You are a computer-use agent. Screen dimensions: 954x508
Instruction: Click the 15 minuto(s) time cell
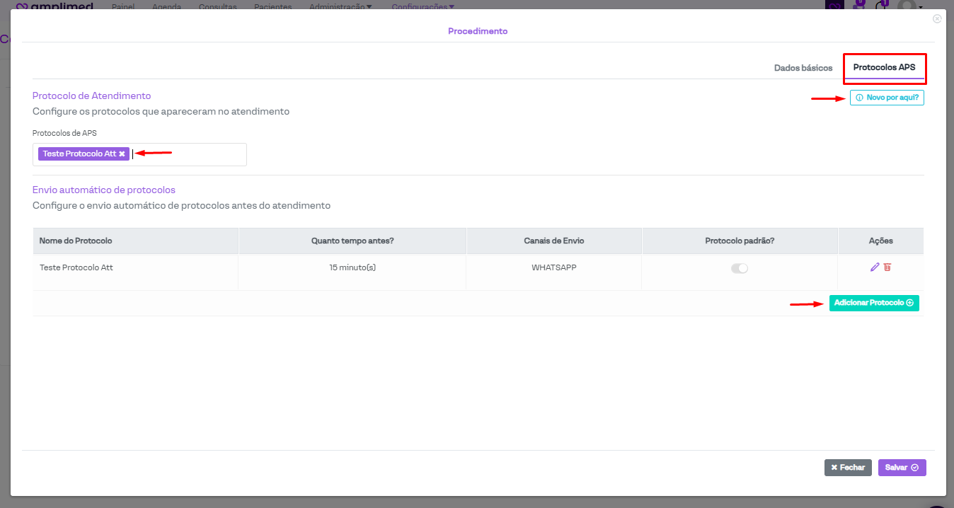click(352, 268)
